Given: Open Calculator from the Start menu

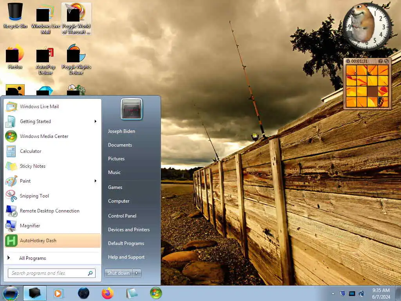Looking at the screenshot, I should 53,151.
